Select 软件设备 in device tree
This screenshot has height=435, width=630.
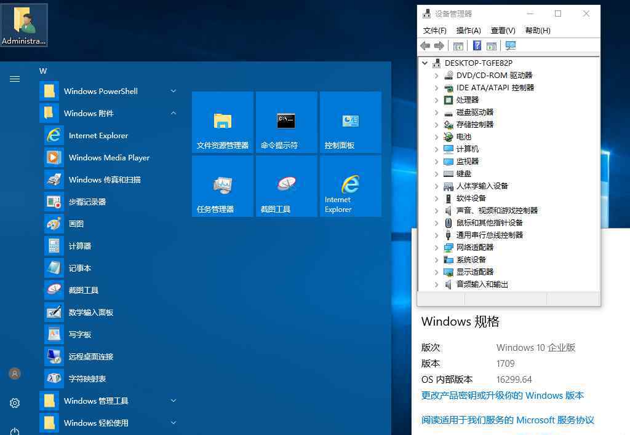click(471, 198)
